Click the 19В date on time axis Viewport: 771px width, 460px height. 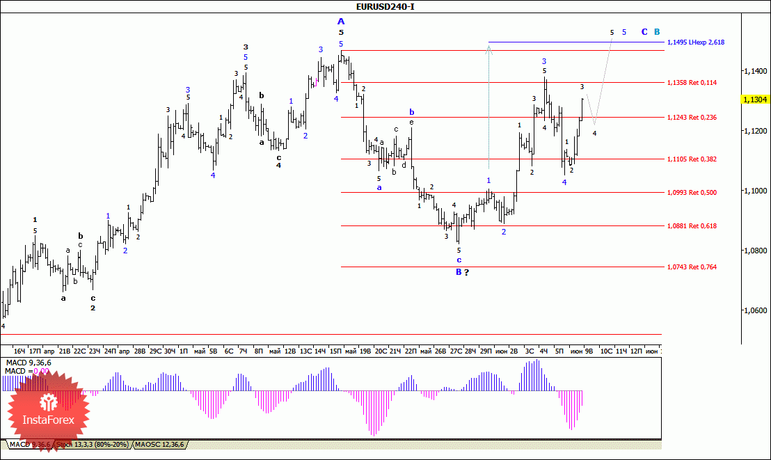coord(365,351)
